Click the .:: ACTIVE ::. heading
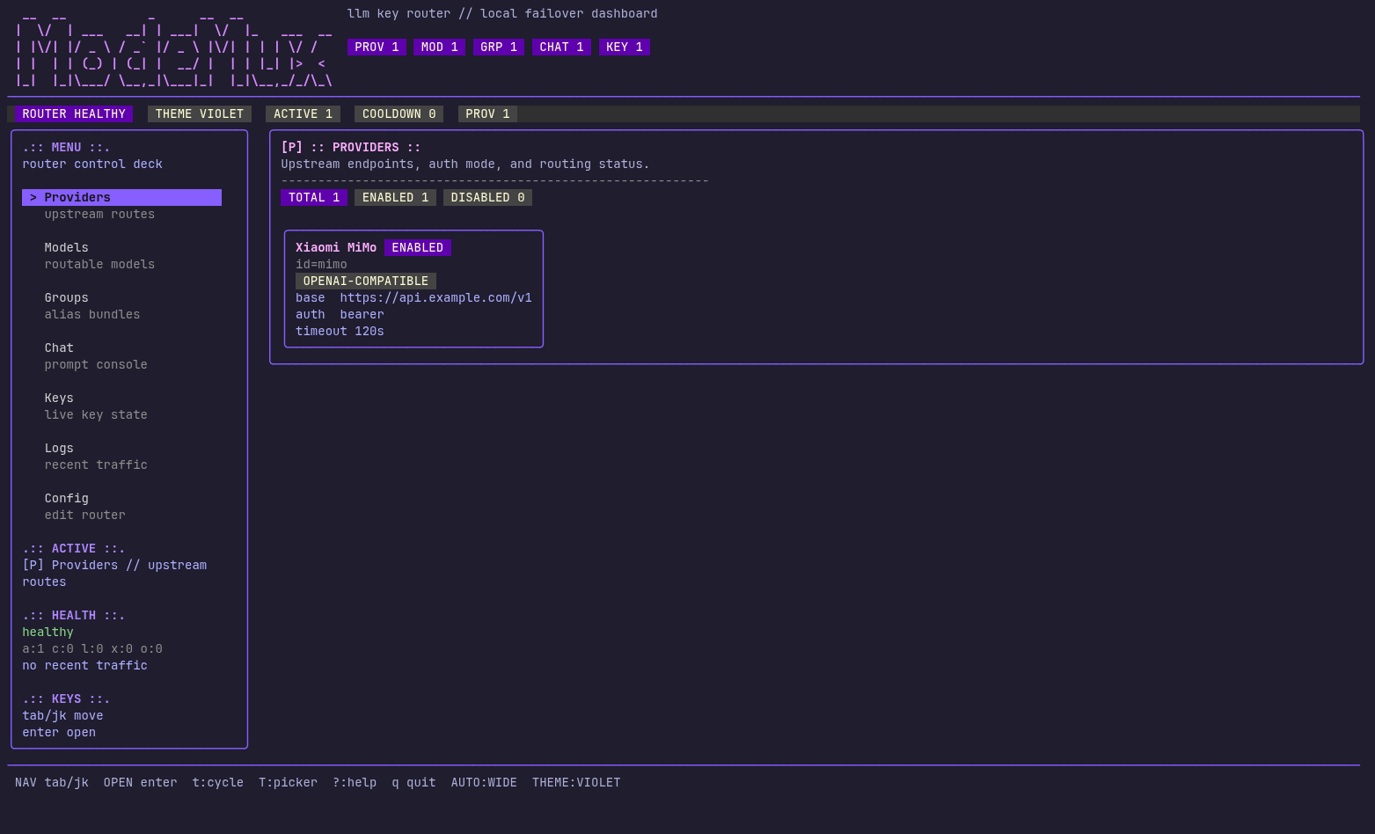This screenshot has height=834, width=1375. coord(74,548)
